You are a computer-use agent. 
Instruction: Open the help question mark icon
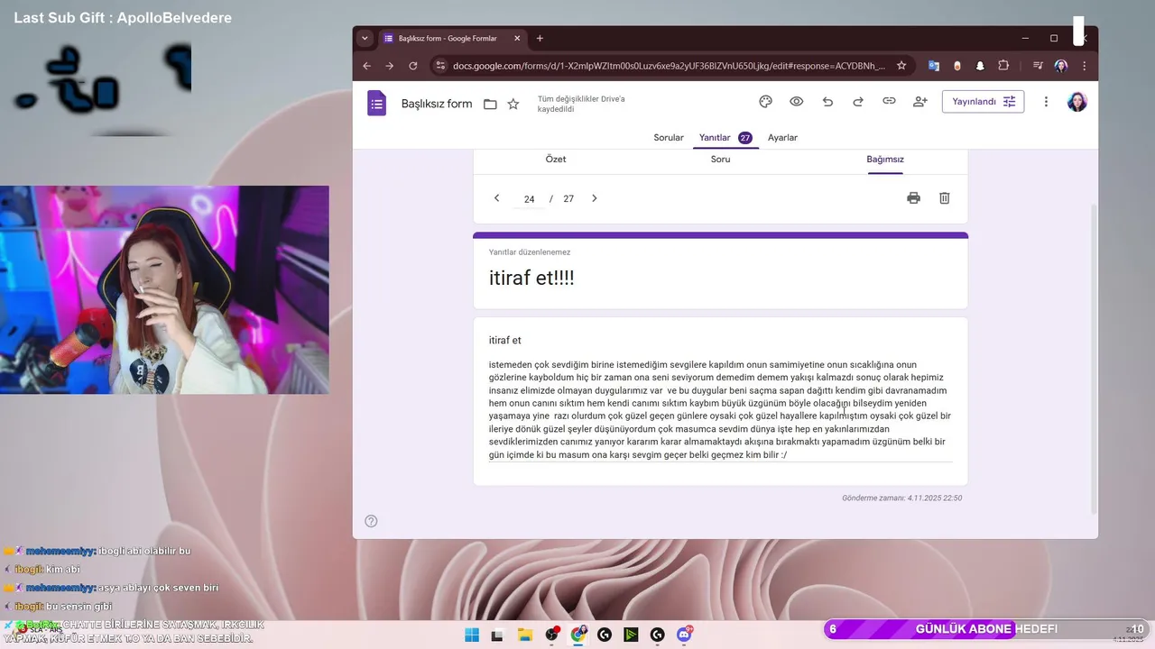coord(371,521)
